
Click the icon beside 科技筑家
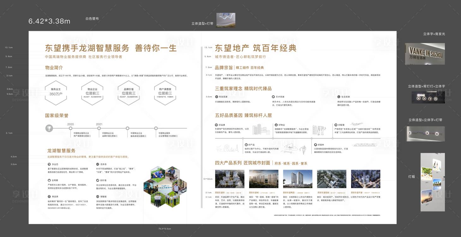(217, 97)
